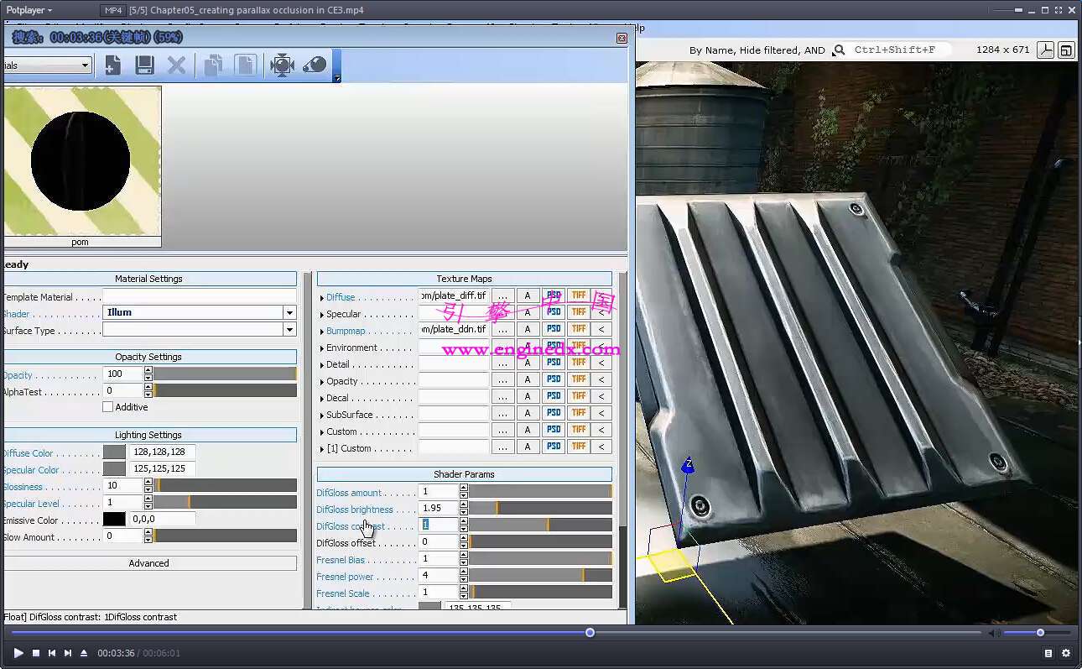Click the previous track button in Potplayer
Image resolution: width=1082 pixels, height=669 pixels.
(x=52, y=653)
